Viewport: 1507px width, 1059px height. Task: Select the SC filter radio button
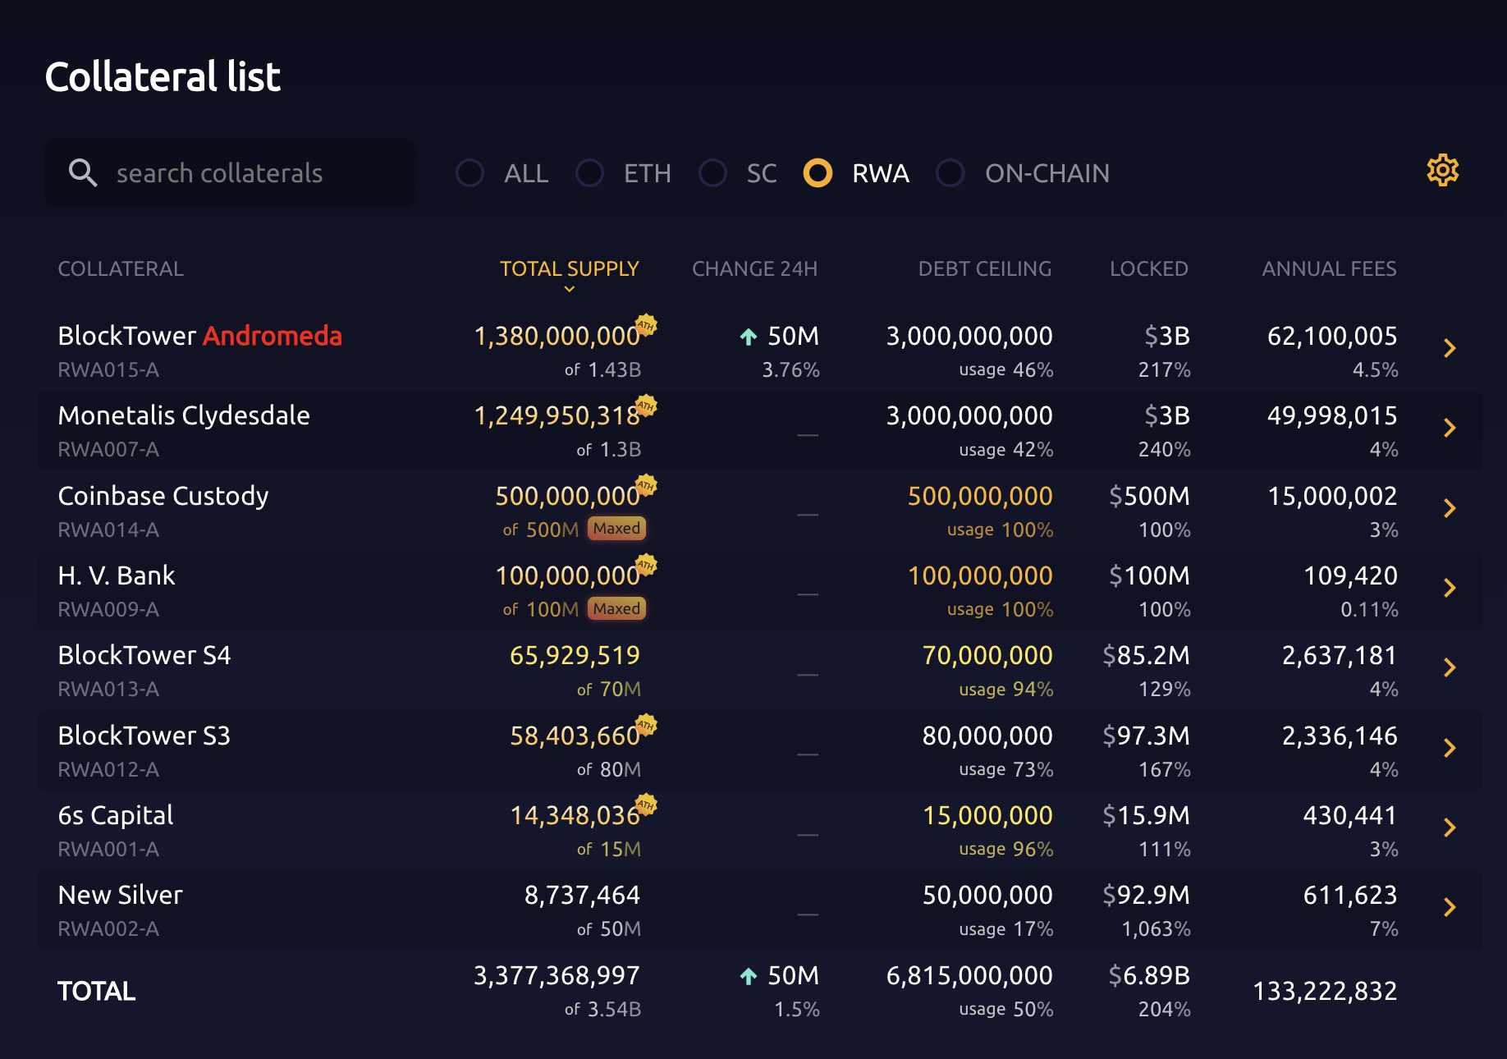tap(712, 173)
